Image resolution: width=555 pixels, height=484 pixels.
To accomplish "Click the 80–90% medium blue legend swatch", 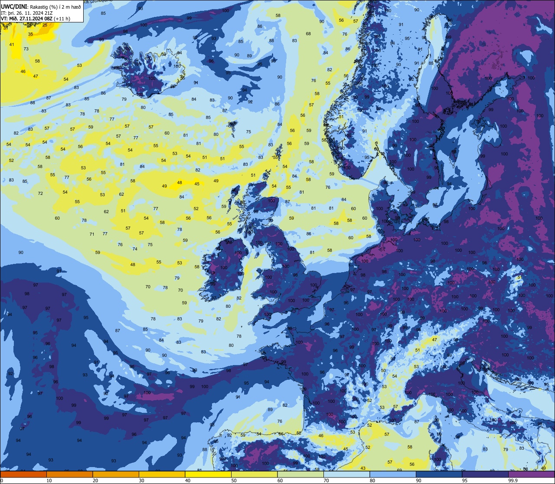I will coord(393,474).
